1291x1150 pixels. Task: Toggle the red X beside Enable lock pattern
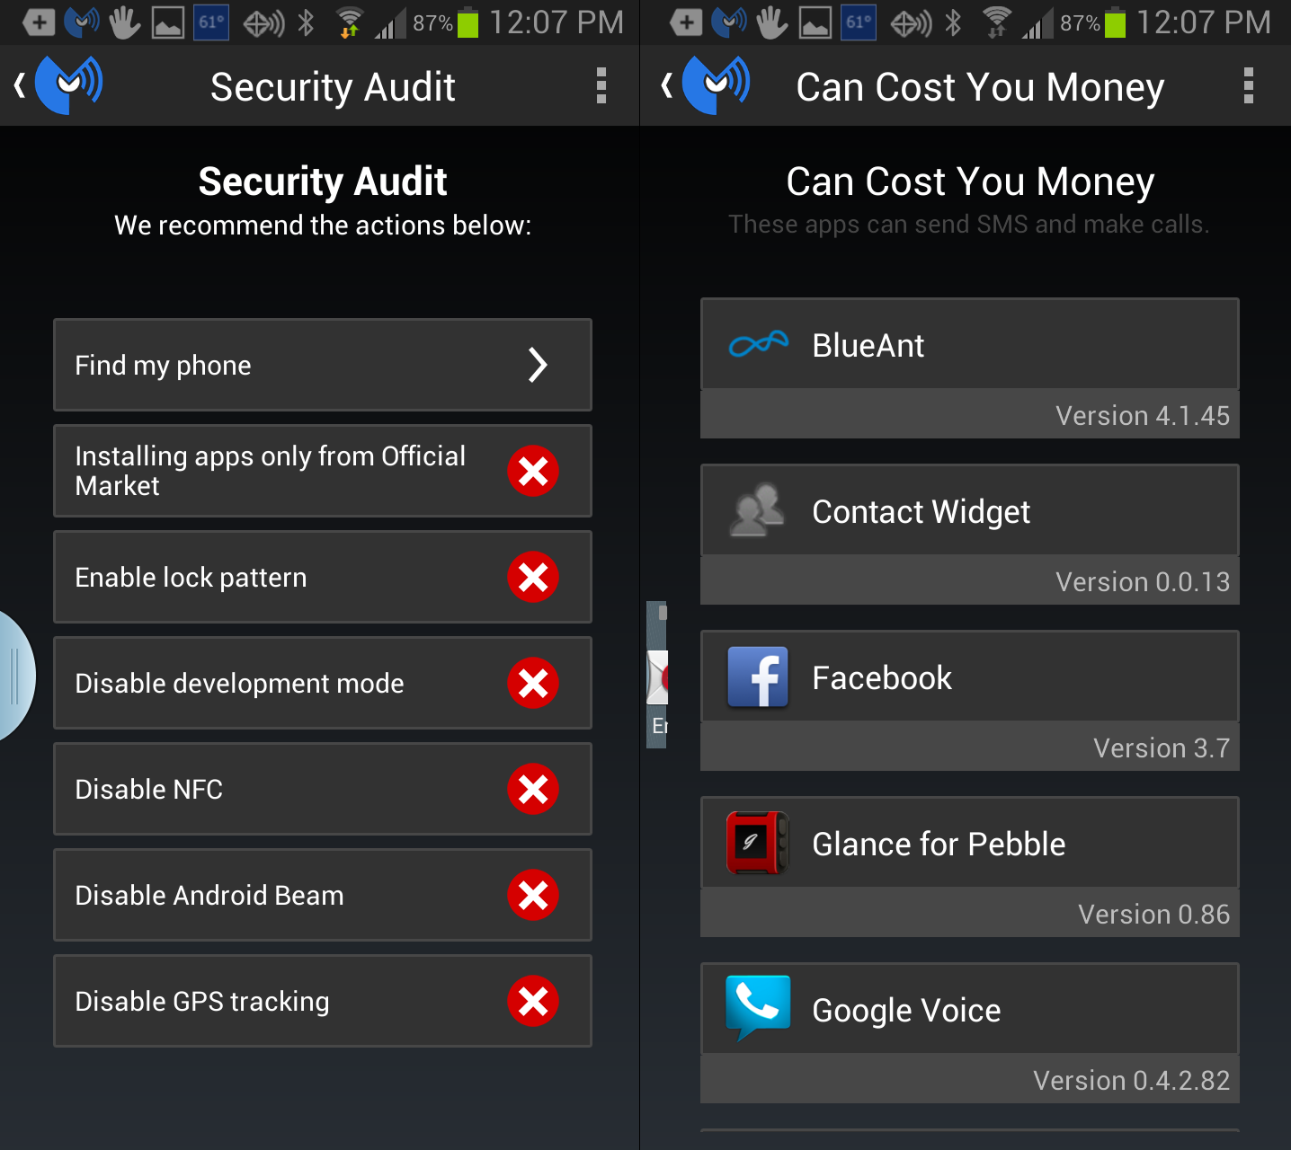point(533,578)
